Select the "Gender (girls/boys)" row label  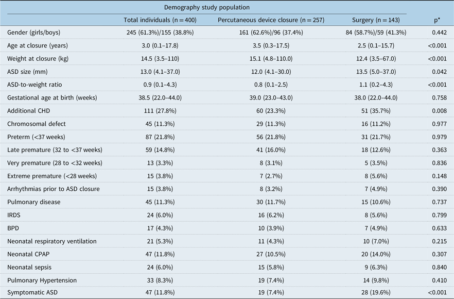point(35,33)
